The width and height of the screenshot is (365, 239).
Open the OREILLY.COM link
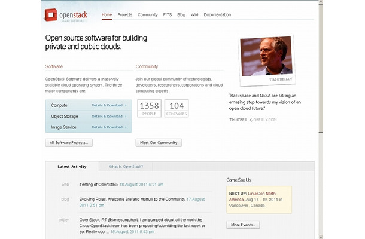(x=265, y=119)
